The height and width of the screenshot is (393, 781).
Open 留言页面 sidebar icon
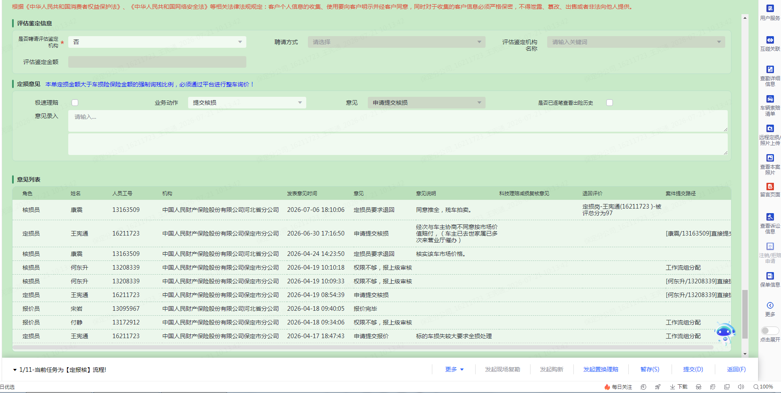tap(770, 187)
